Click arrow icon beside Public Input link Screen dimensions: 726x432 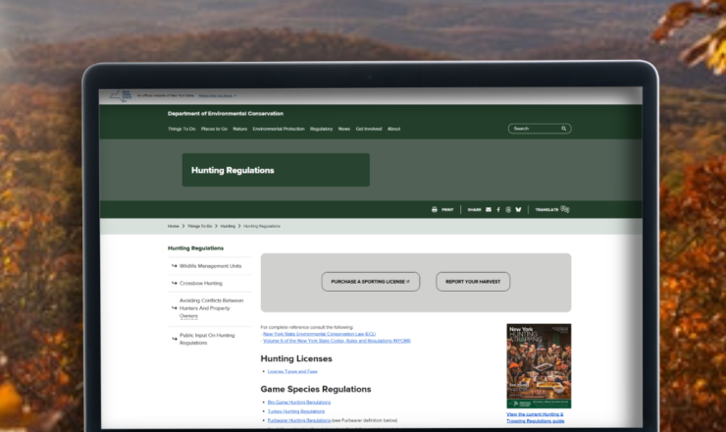pos(174,339)
